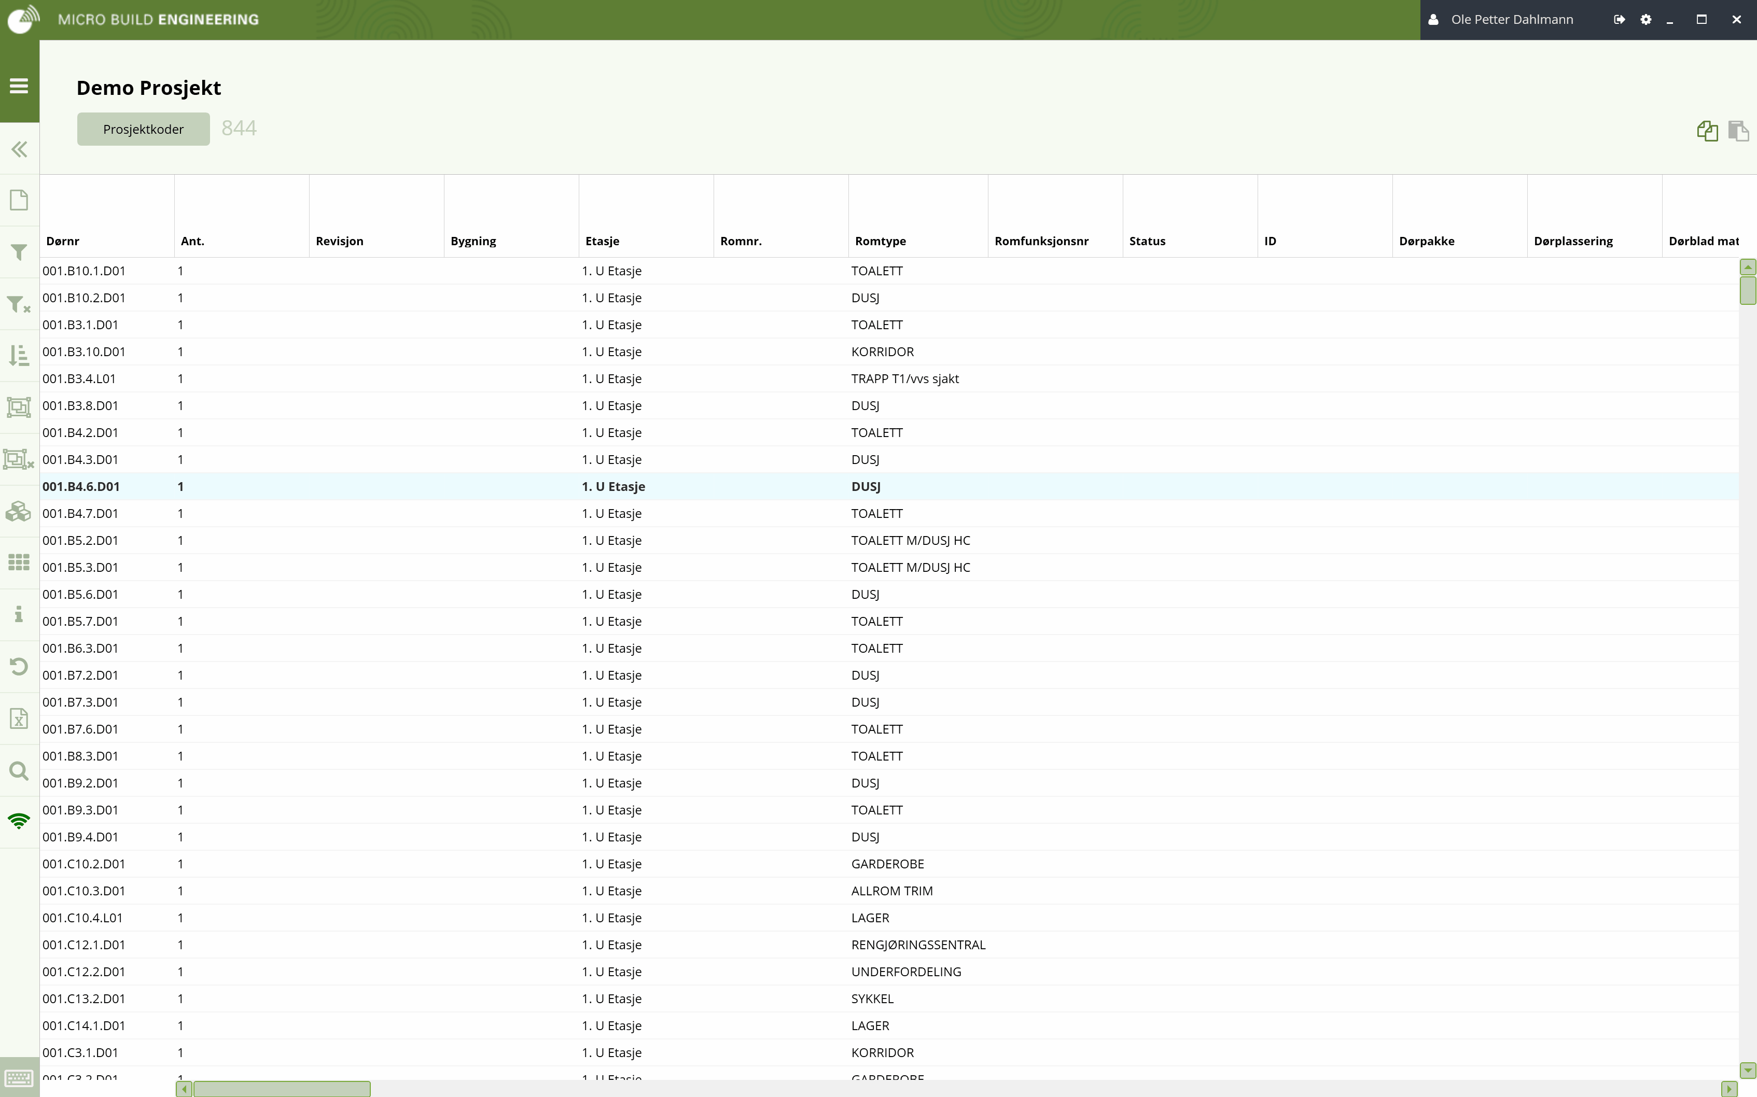Select row 001.B10.2.D01
The image size is (1757, 1097).
[889, 298]
